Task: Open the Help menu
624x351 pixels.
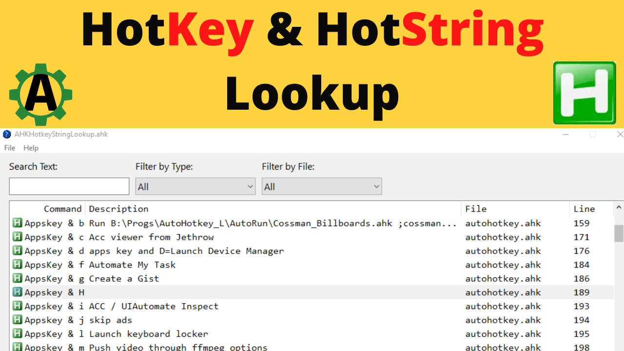Action: (x=31, y=148)
